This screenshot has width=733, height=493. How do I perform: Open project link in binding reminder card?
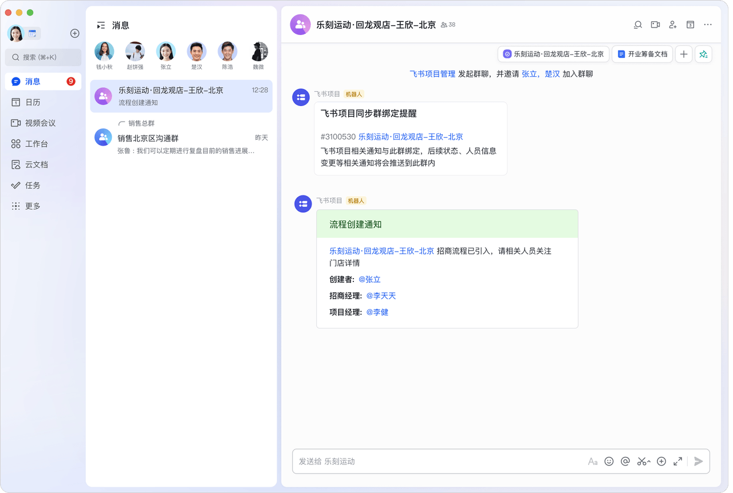[411, 137]
